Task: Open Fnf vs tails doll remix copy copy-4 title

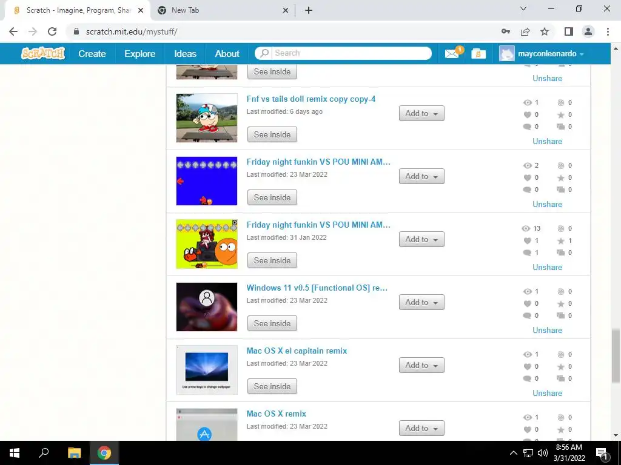Action: (311, 99)
